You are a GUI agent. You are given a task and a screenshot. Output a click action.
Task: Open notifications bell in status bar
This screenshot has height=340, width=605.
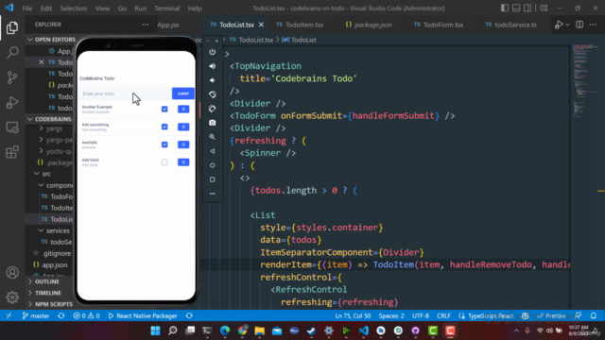point(594,315)
